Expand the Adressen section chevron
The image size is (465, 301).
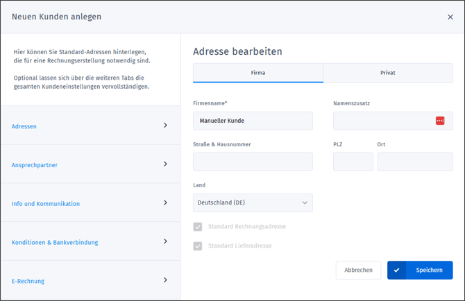[x=165, y=126]
